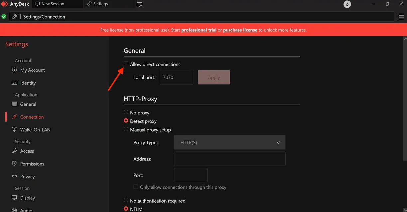Viewport: 407px width, 212px height.
Task: Follow the professional trial link
Action: pos(199,30)
